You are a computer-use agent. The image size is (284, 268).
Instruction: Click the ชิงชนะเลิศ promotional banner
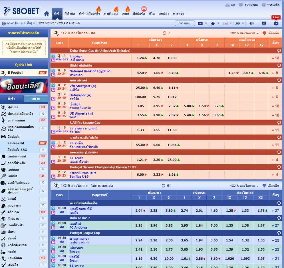pos(24,86)
